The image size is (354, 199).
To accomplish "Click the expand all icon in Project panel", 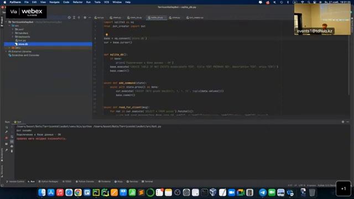I will [x=74, y=17].
